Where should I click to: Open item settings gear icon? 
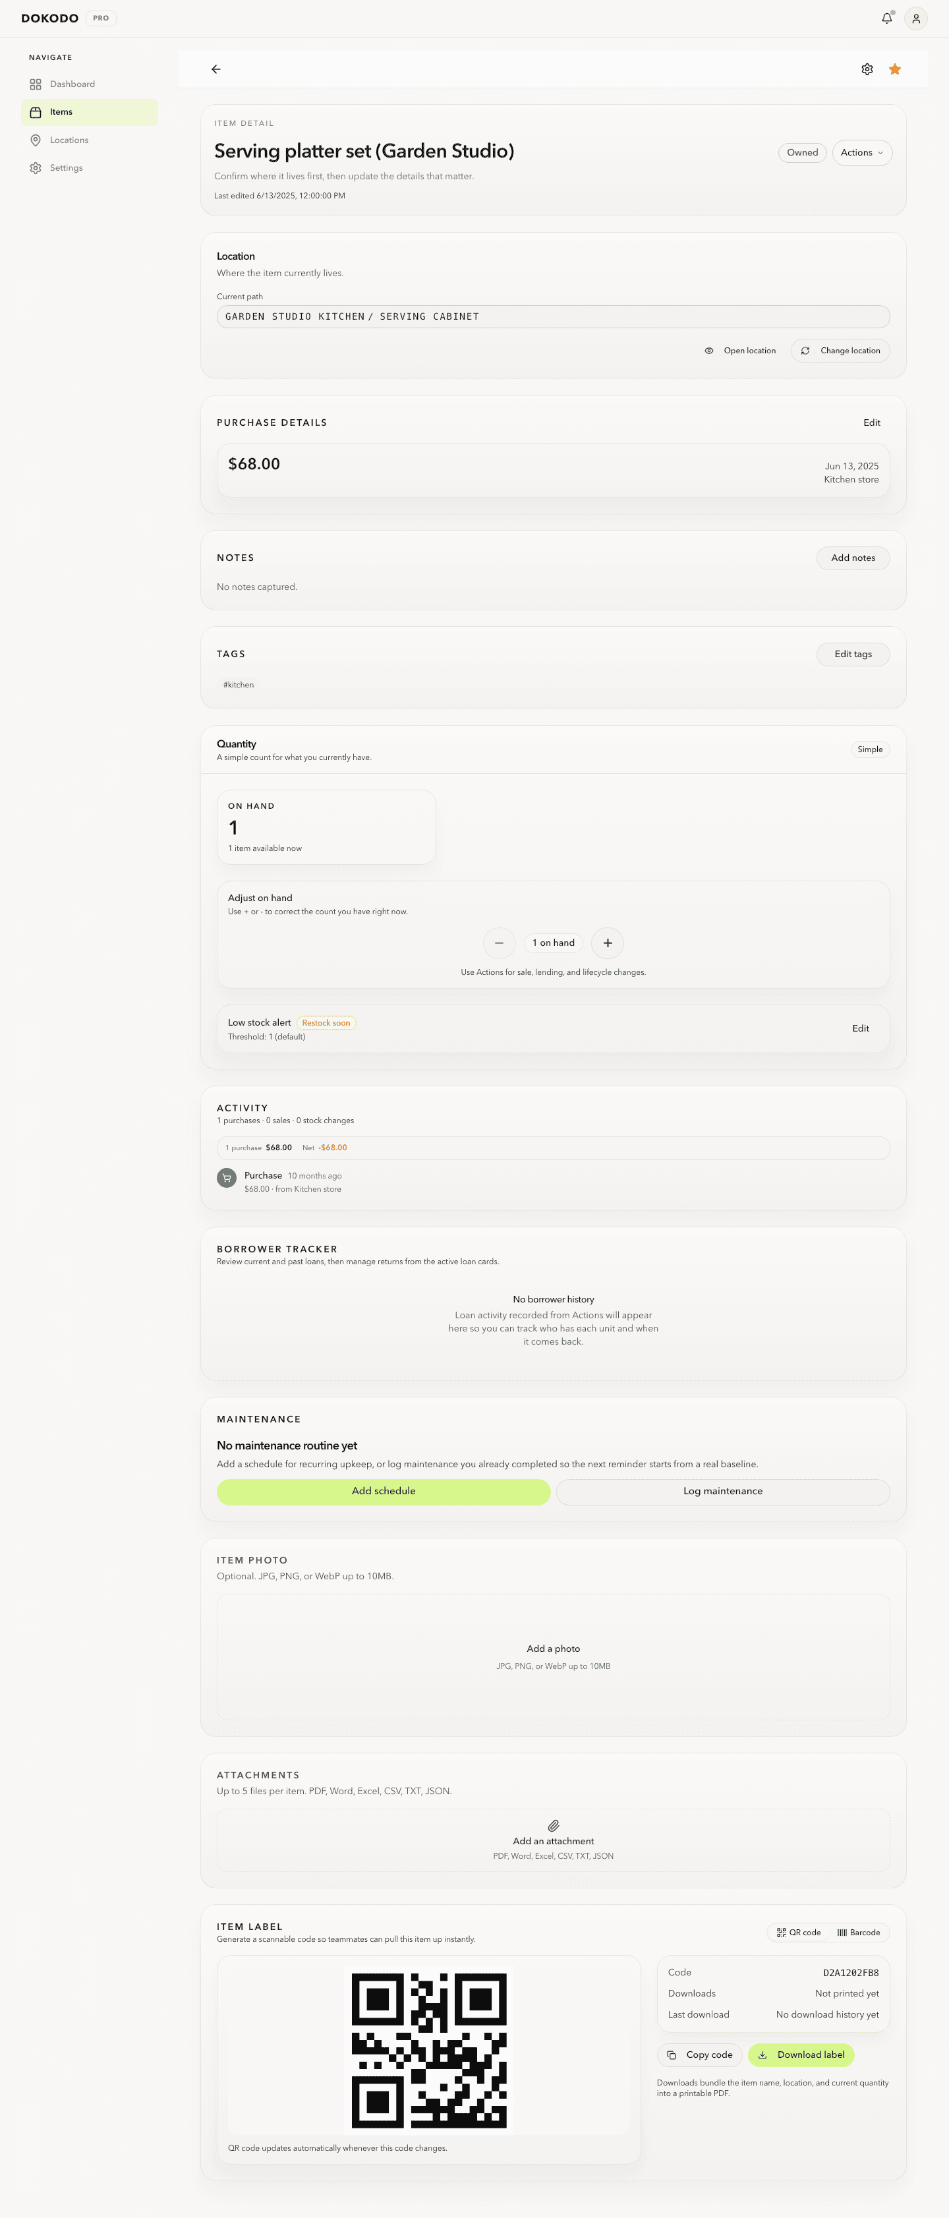tap(867, 69)
